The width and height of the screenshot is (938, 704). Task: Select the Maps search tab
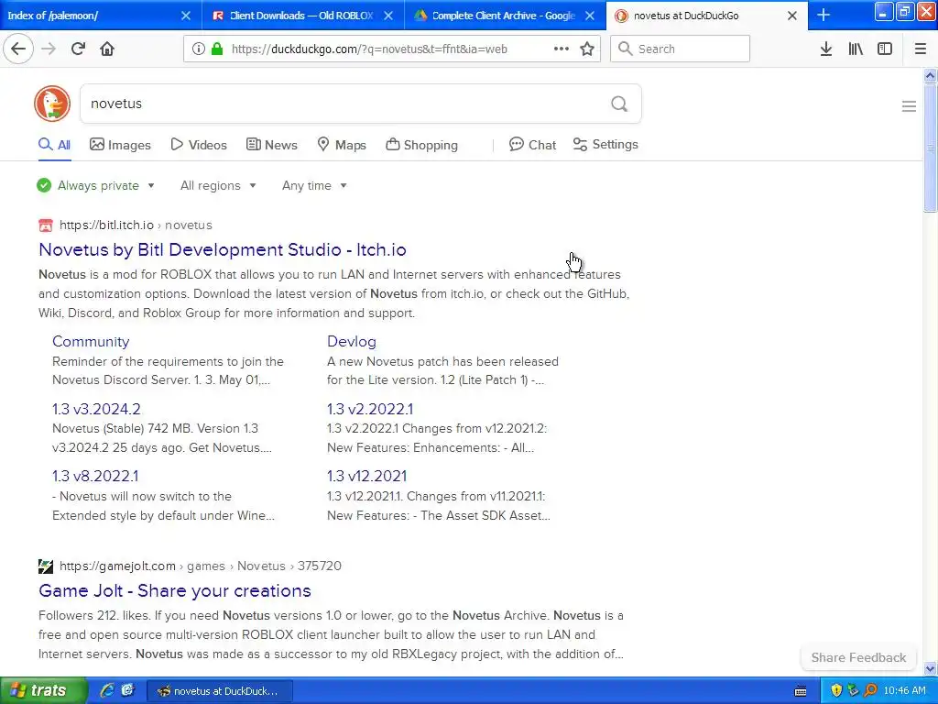[342, 145]
